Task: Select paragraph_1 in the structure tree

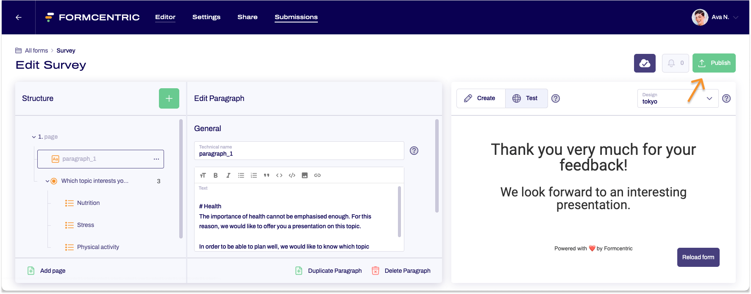Action: tap(100, 159)
